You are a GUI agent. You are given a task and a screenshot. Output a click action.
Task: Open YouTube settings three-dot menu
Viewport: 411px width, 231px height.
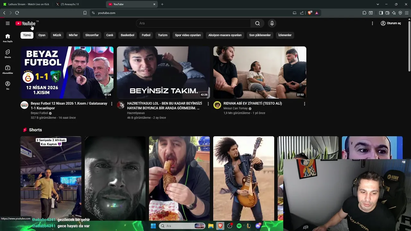[x=372, y=23]
